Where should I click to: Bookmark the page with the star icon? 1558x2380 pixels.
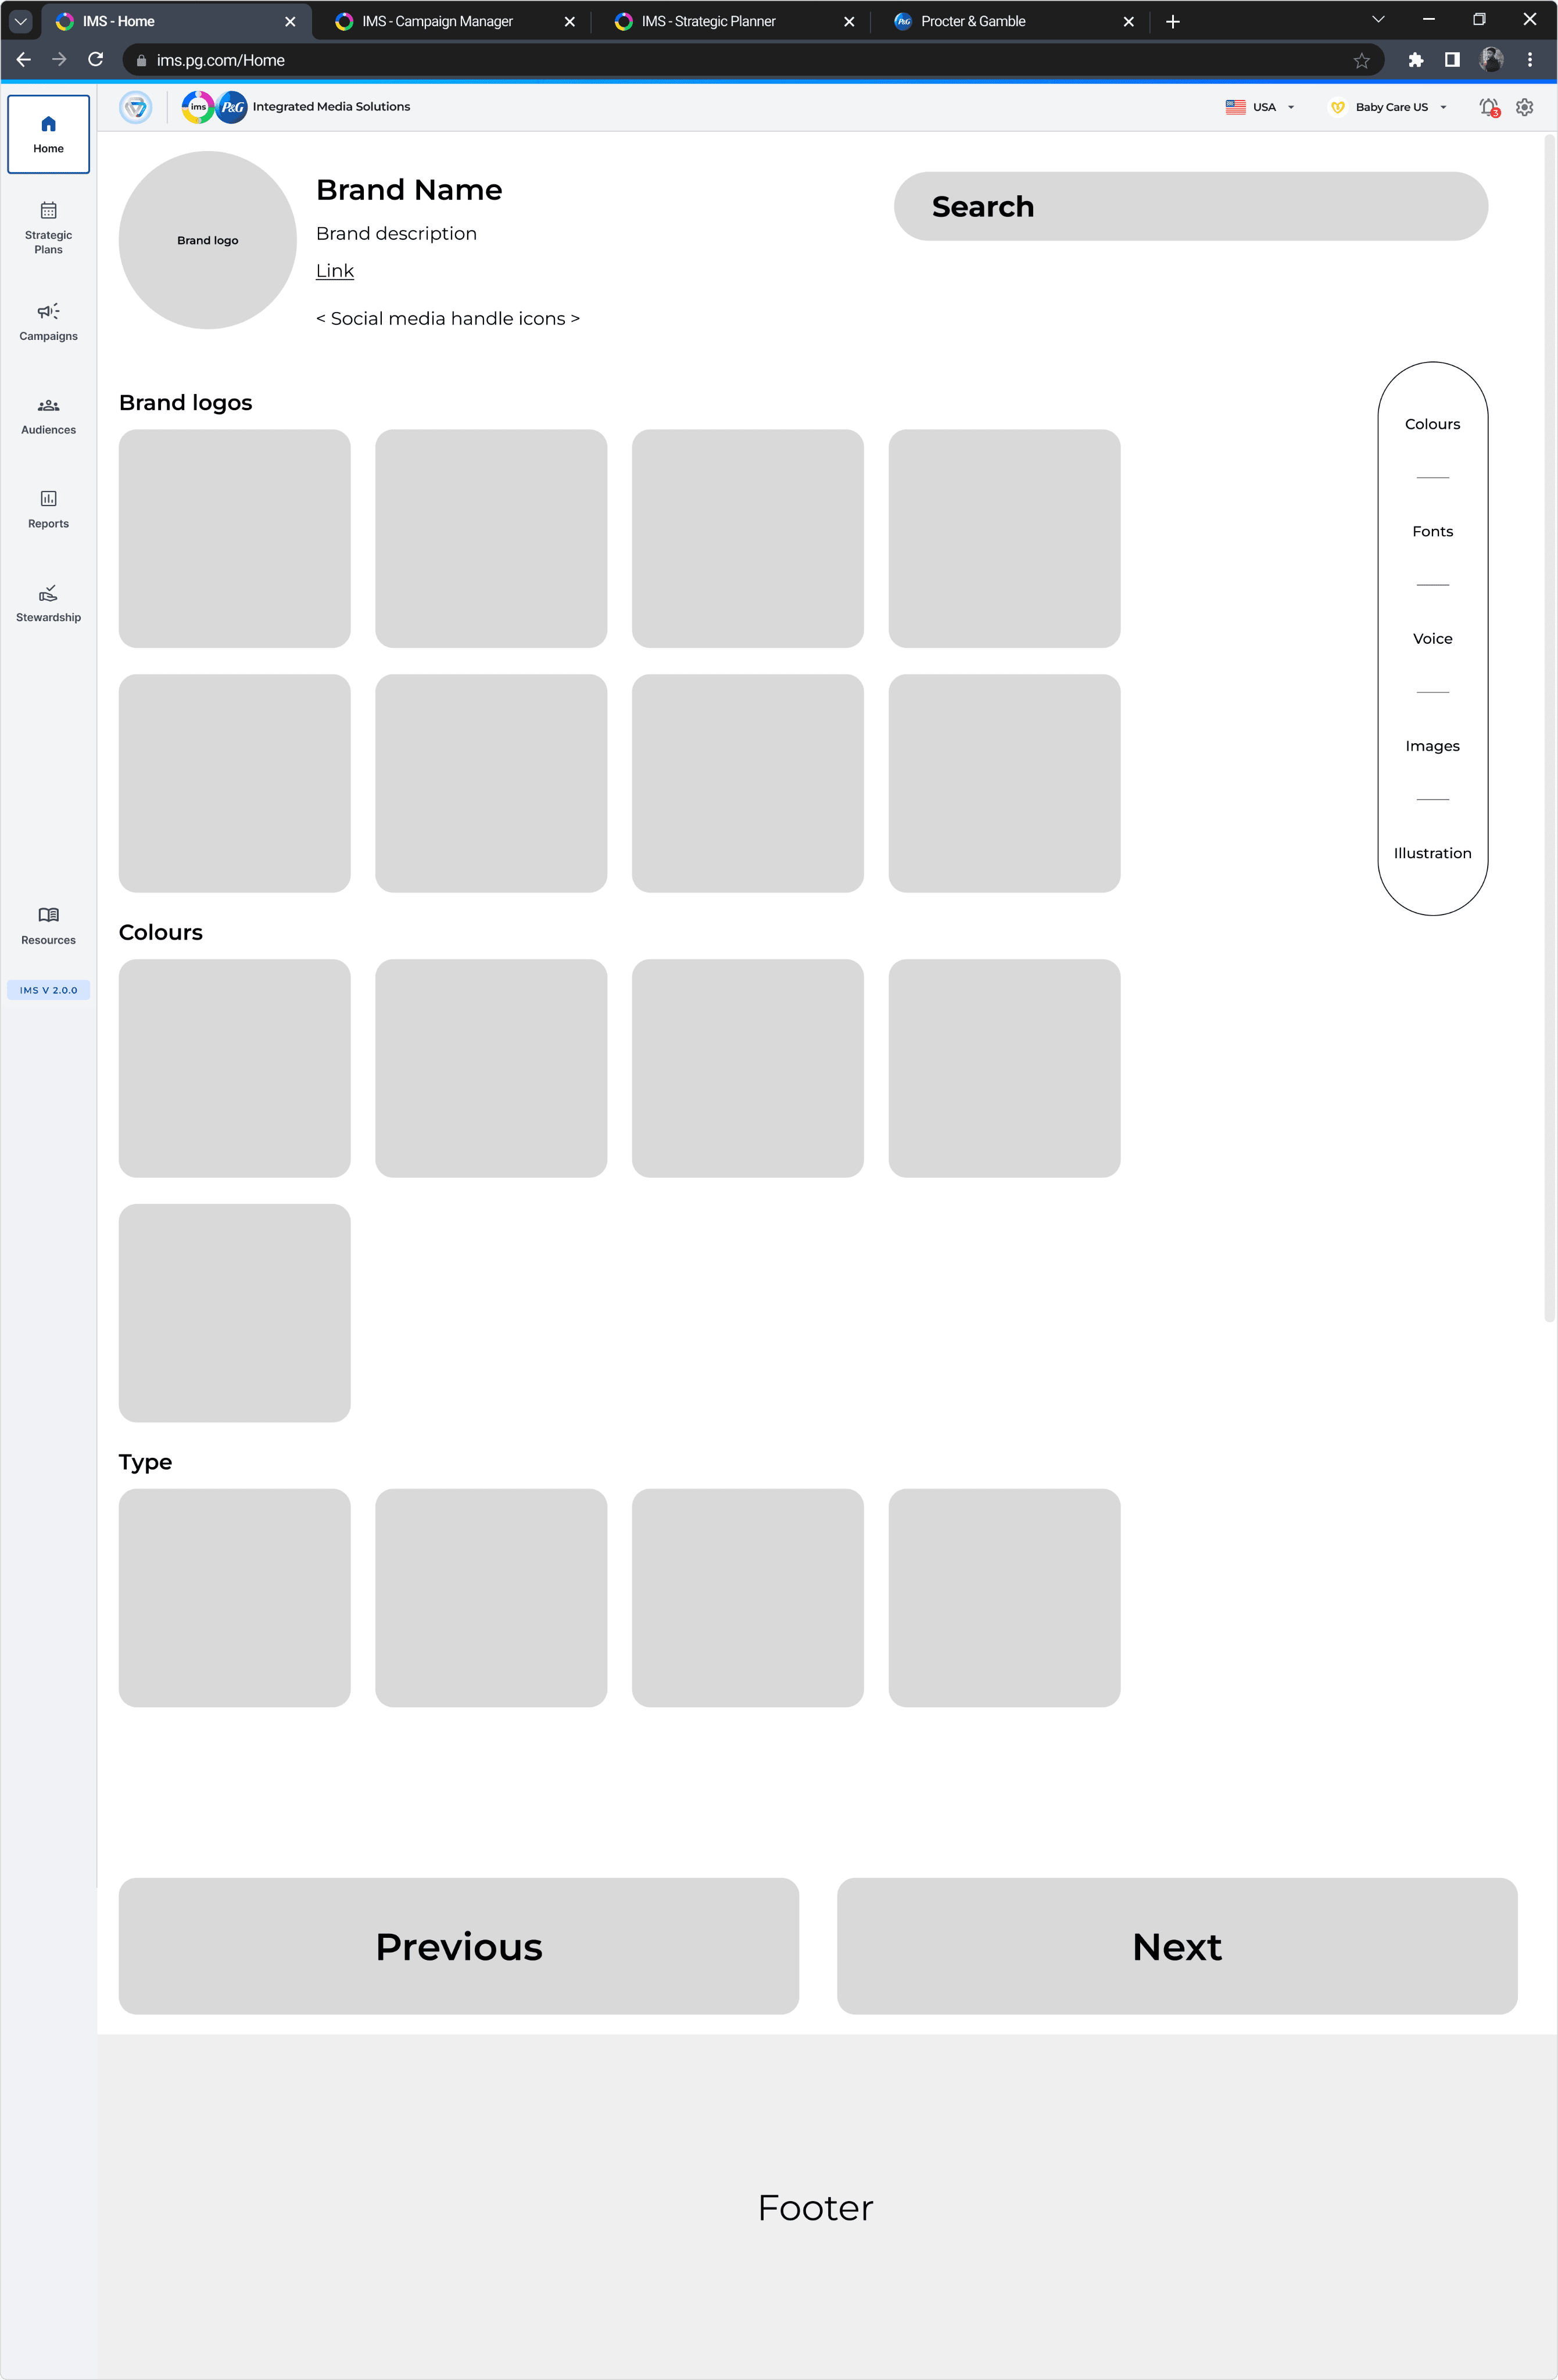pyautogui.click(x=1361, y=61)
